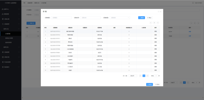
Task: Click the blue 搜索 button in dialog
Action: 142,18
